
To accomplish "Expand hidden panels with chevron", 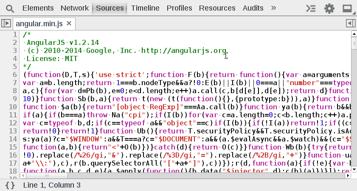I will tap(273, 8).
